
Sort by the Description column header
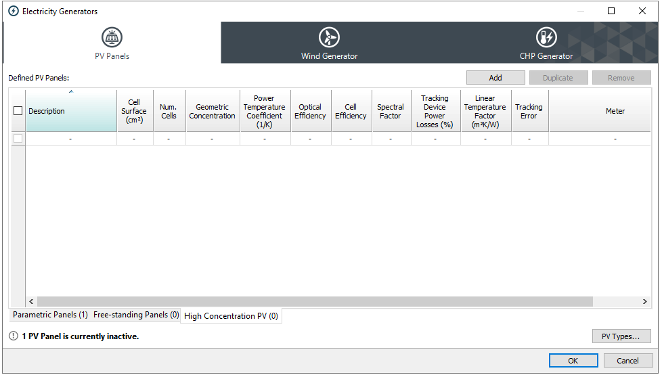coord(71,111)
